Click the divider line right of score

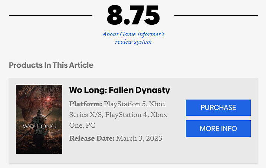pos(216,16)
